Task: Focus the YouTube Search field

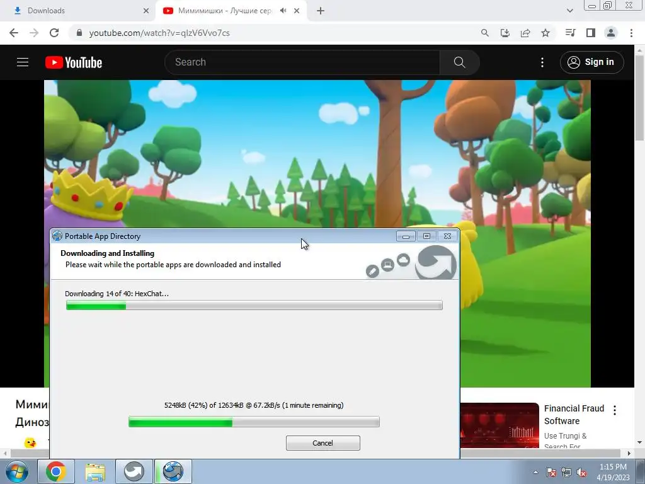Action: point(302,62)
